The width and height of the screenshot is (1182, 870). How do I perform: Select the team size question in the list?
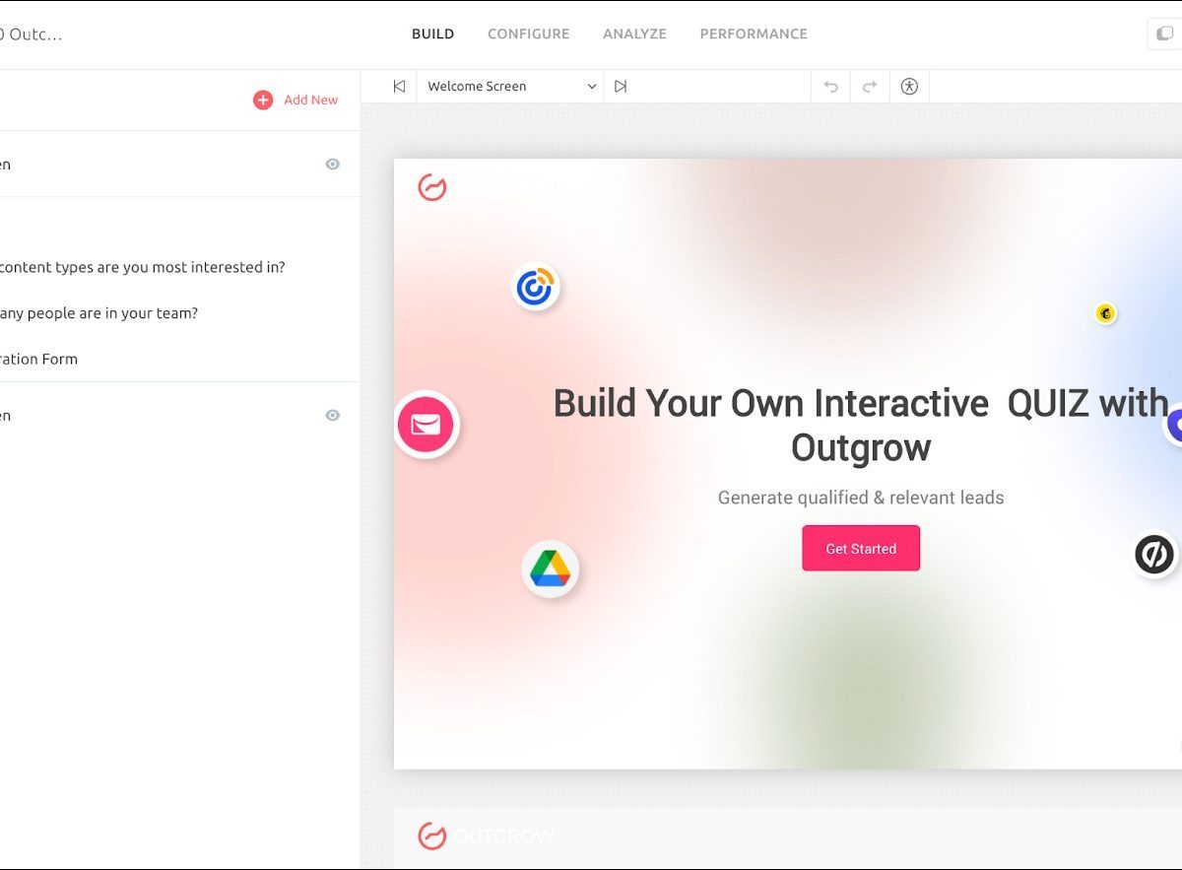tap(98, 313)
